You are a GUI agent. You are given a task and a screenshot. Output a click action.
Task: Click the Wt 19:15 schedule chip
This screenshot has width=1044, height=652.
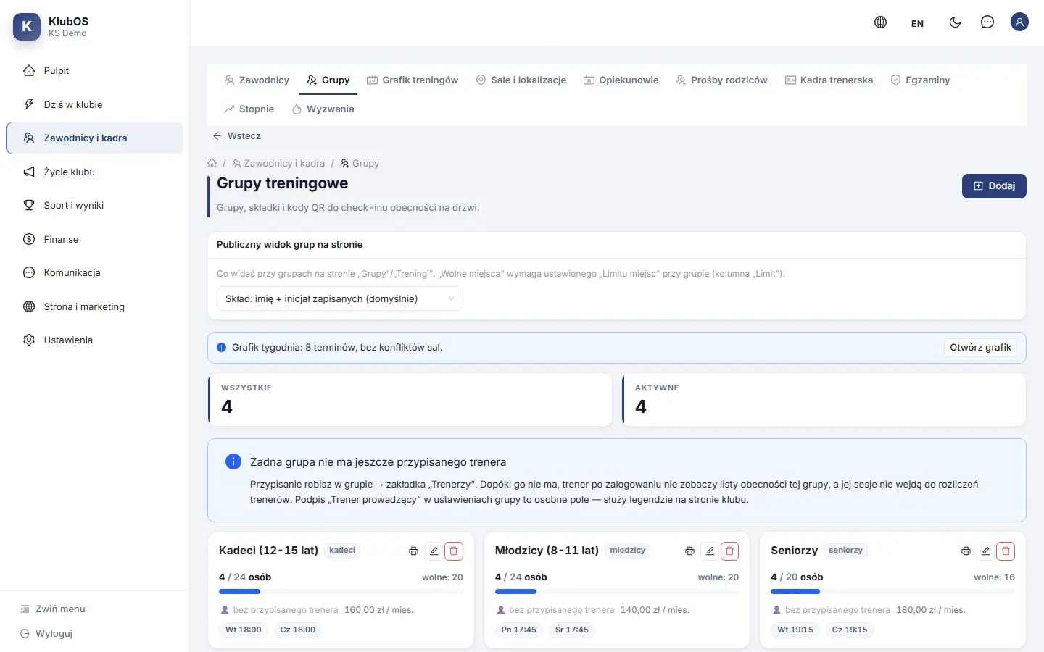point(795,630)
